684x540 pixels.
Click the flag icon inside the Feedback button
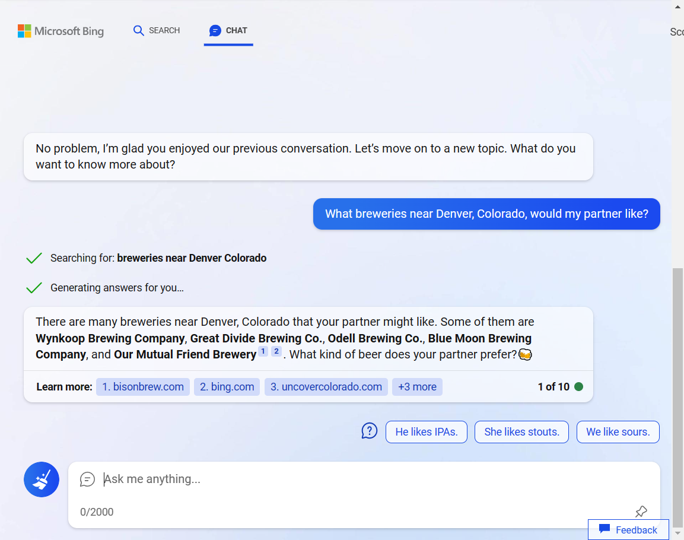coord(605,529)
